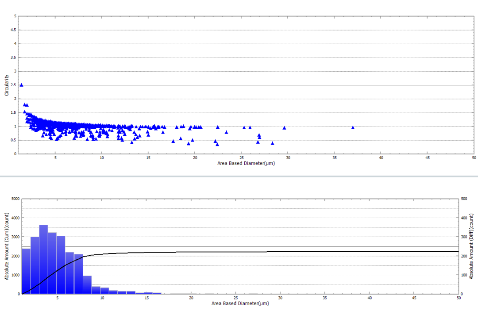478x311 pixels.
Task: Click the 500 tick on histogram right axis
Action: coord(464,199)
